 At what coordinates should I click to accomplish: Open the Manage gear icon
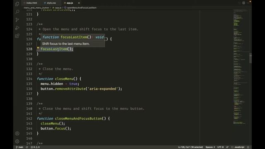[x=17, y=141]
